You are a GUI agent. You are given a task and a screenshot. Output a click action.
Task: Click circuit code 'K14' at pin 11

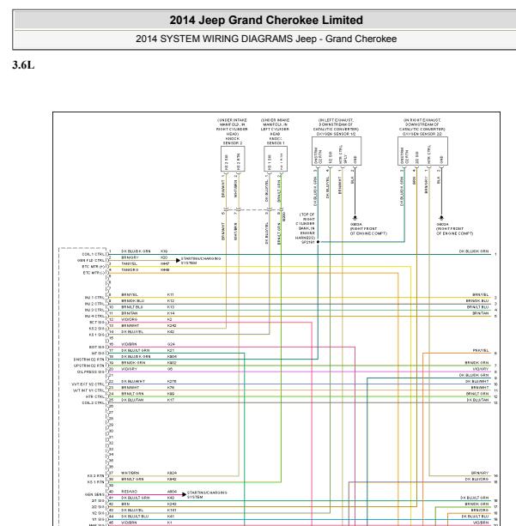[x=171, y=313]
